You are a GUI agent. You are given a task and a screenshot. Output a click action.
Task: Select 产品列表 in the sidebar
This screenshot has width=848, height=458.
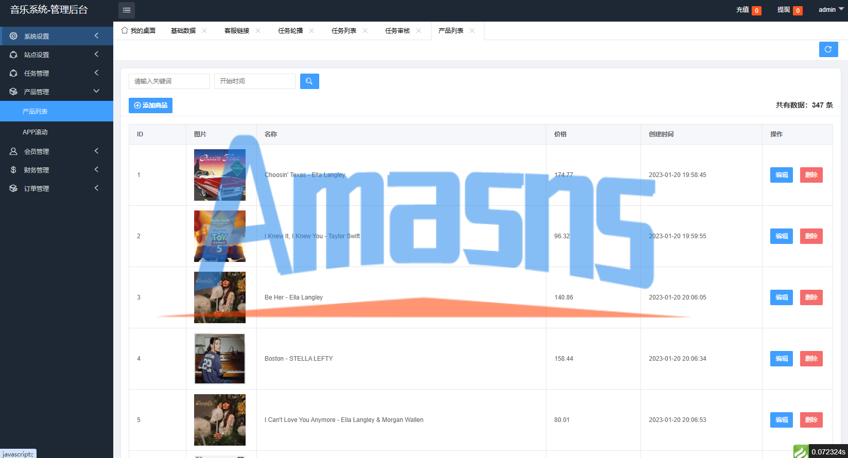pos(57,111)
